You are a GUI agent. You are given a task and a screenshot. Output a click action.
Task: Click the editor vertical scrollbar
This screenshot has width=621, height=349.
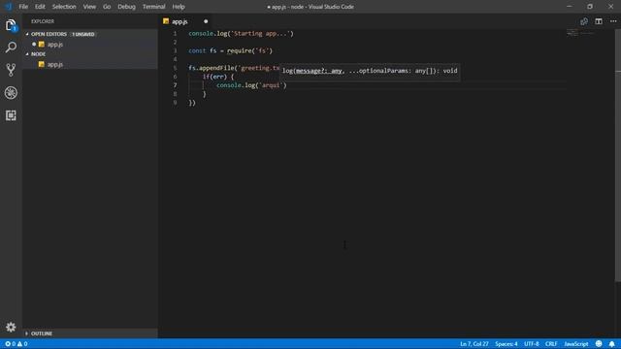618,154
